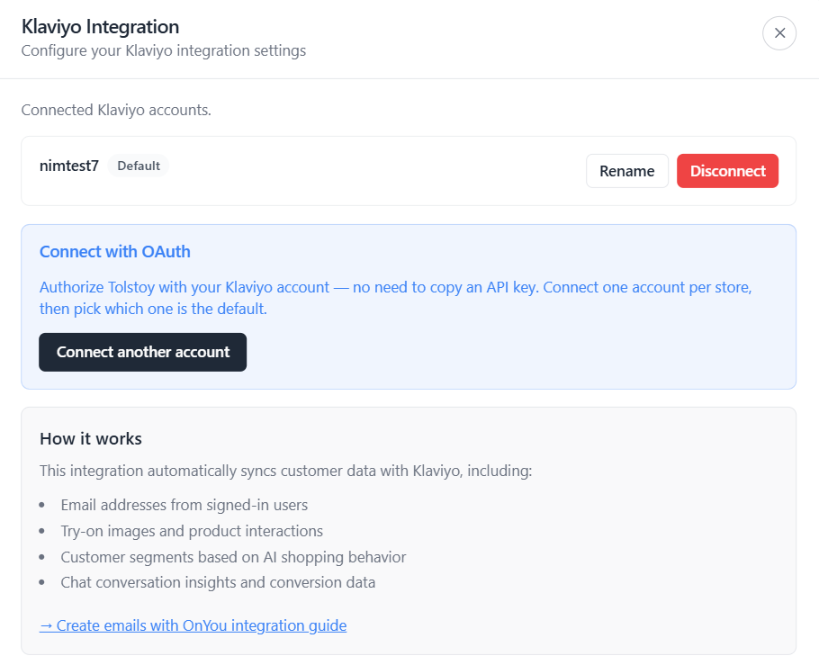Rename the nimtest7 account
This screenshot has width=819, height=665.
click(626, 171)
